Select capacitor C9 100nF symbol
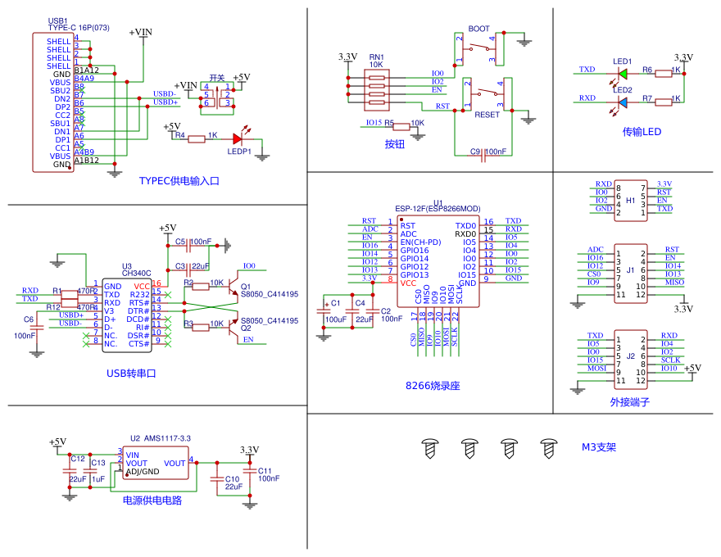 click(483, 156)
